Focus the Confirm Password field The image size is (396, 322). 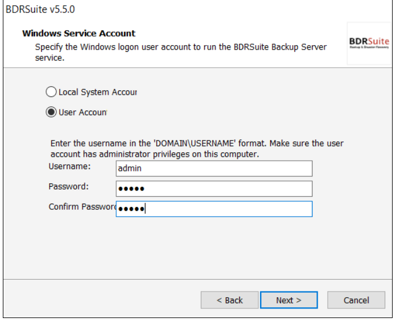pos(214,209)
